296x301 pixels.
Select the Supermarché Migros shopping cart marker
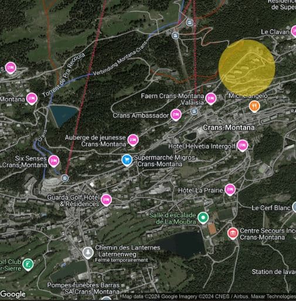pyautogui.click(x=127, y=160)
